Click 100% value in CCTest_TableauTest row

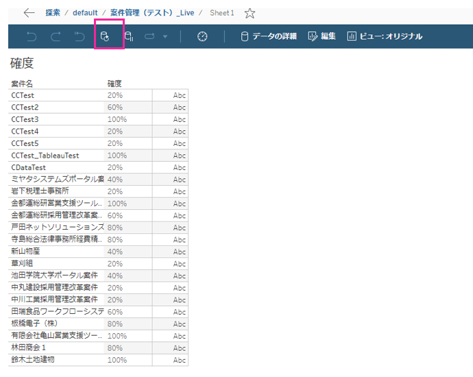pyautogui.click(x=117, y=156)
